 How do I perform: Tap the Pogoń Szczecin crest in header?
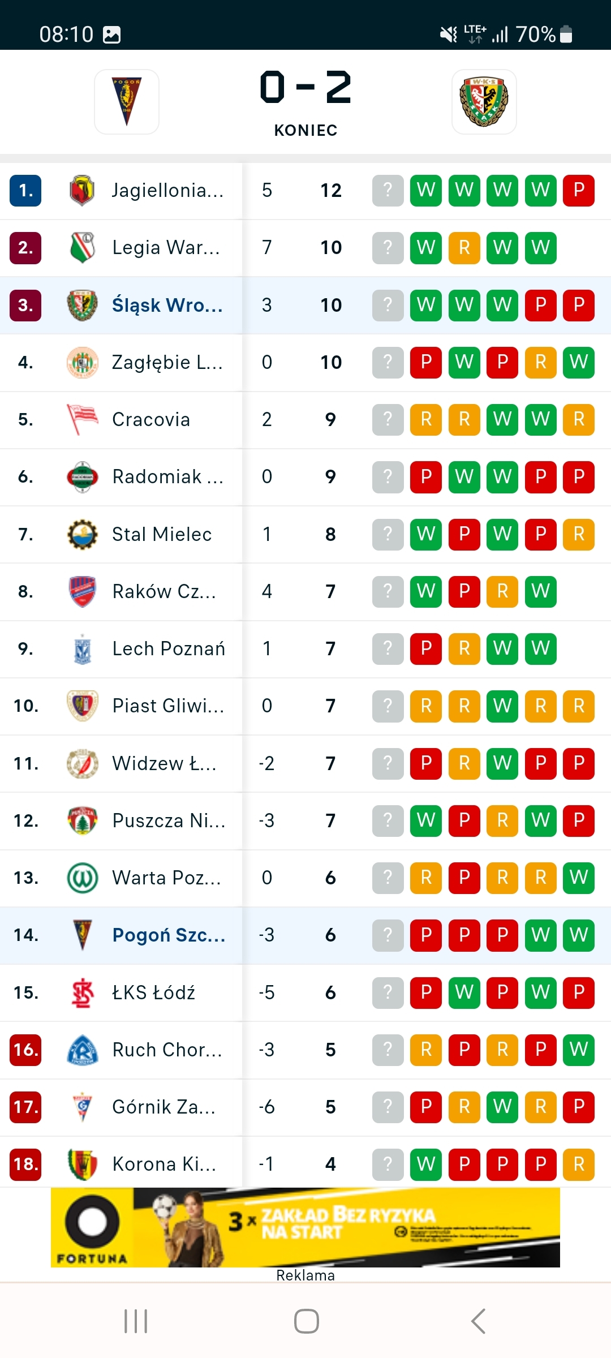point(127,102)
